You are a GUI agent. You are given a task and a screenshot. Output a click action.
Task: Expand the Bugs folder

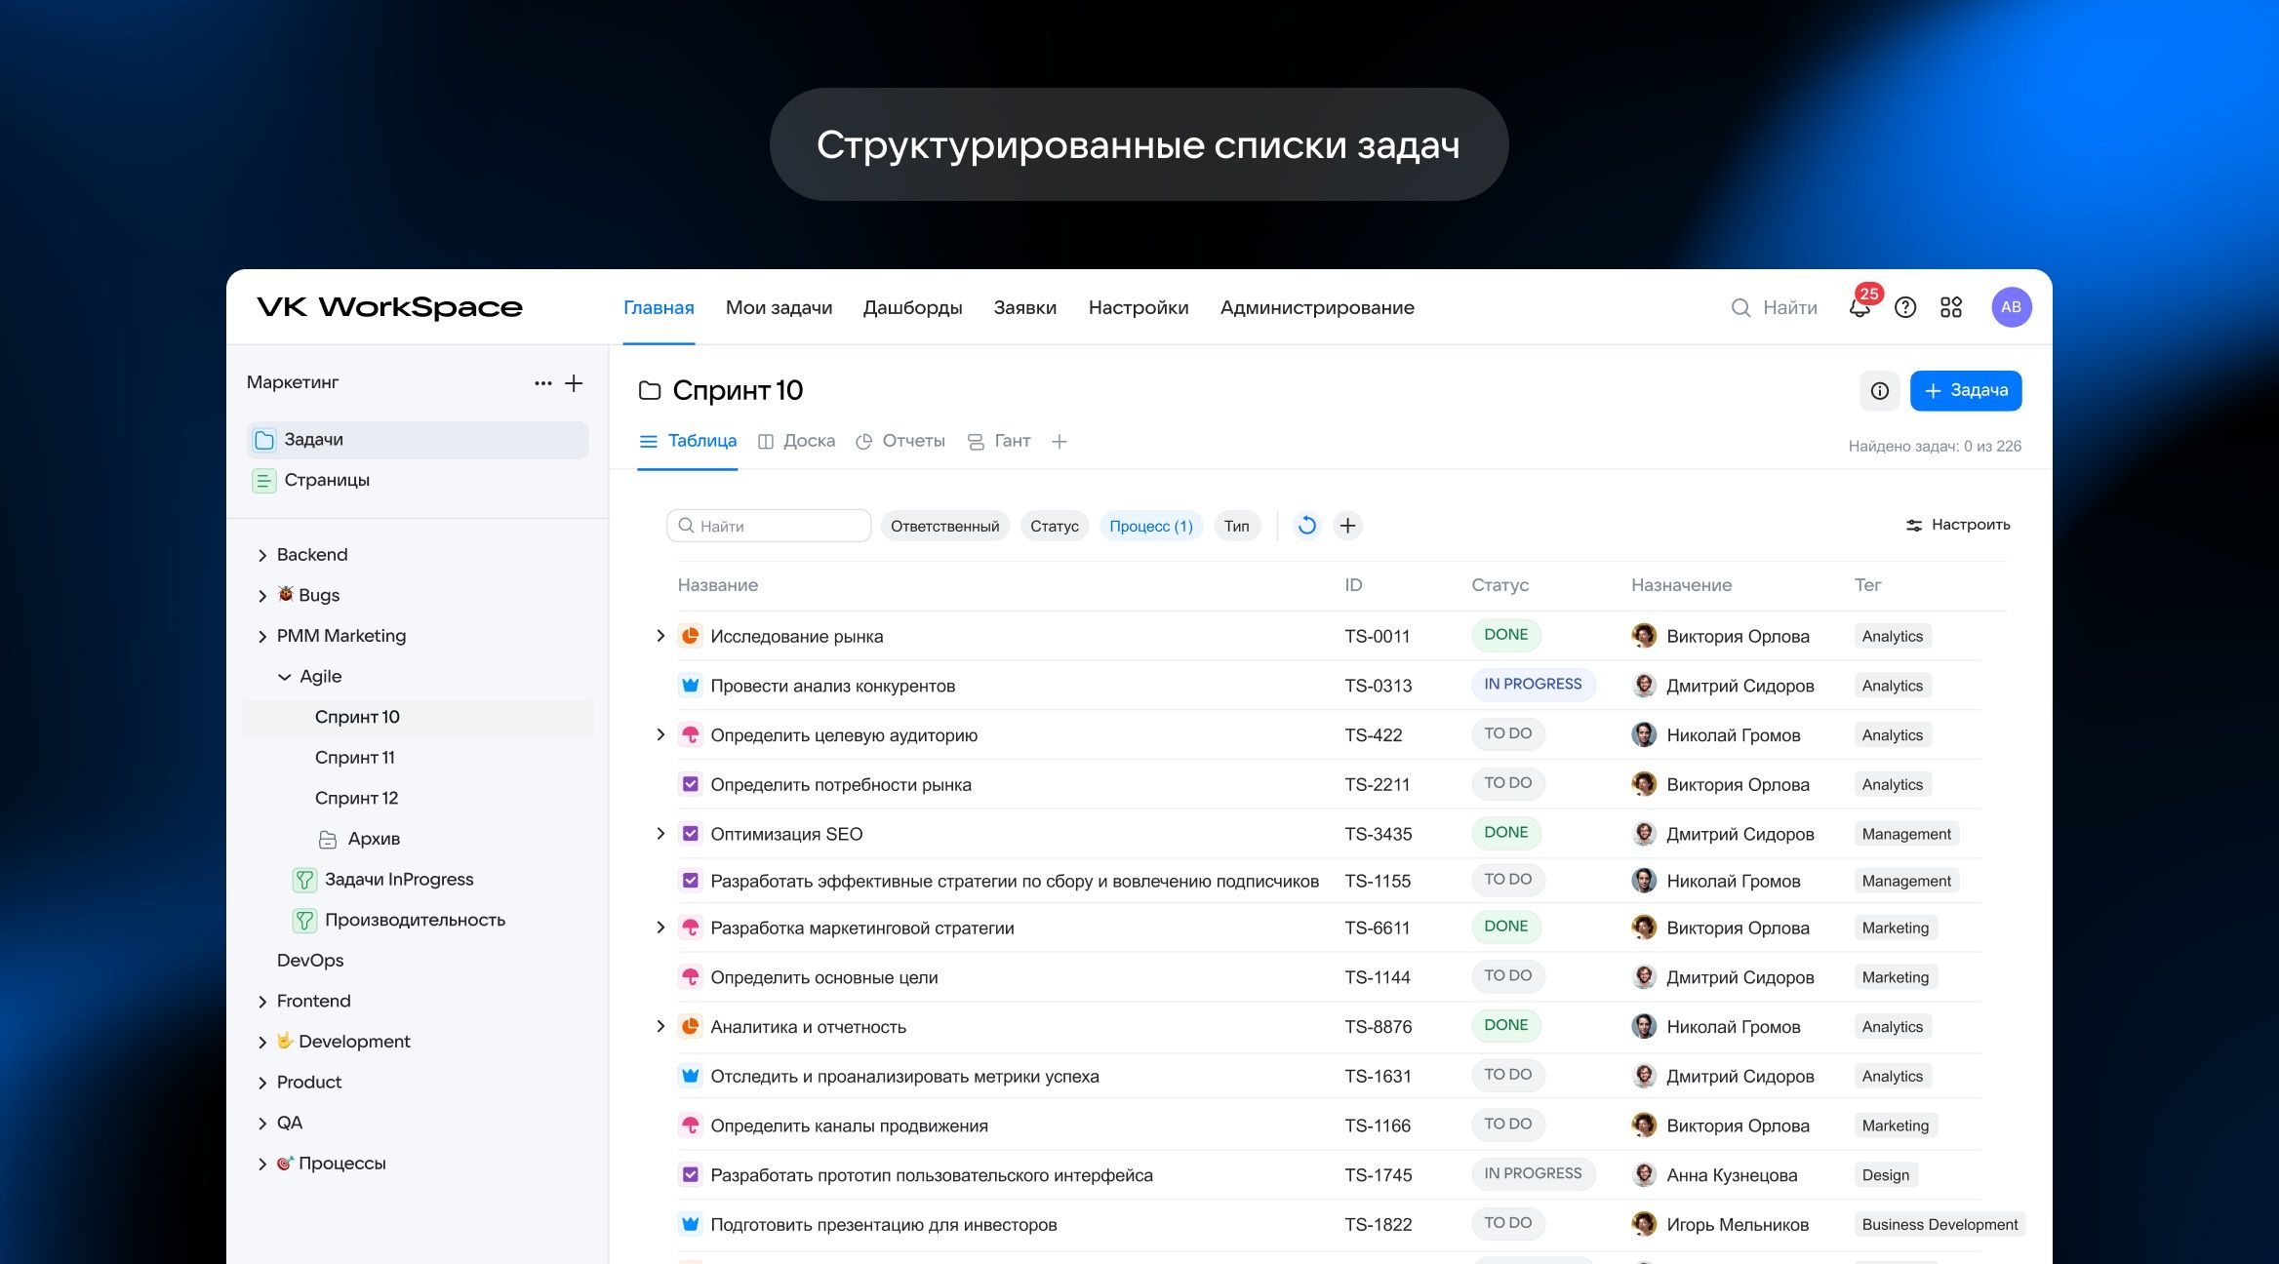(x=261, y=596)
